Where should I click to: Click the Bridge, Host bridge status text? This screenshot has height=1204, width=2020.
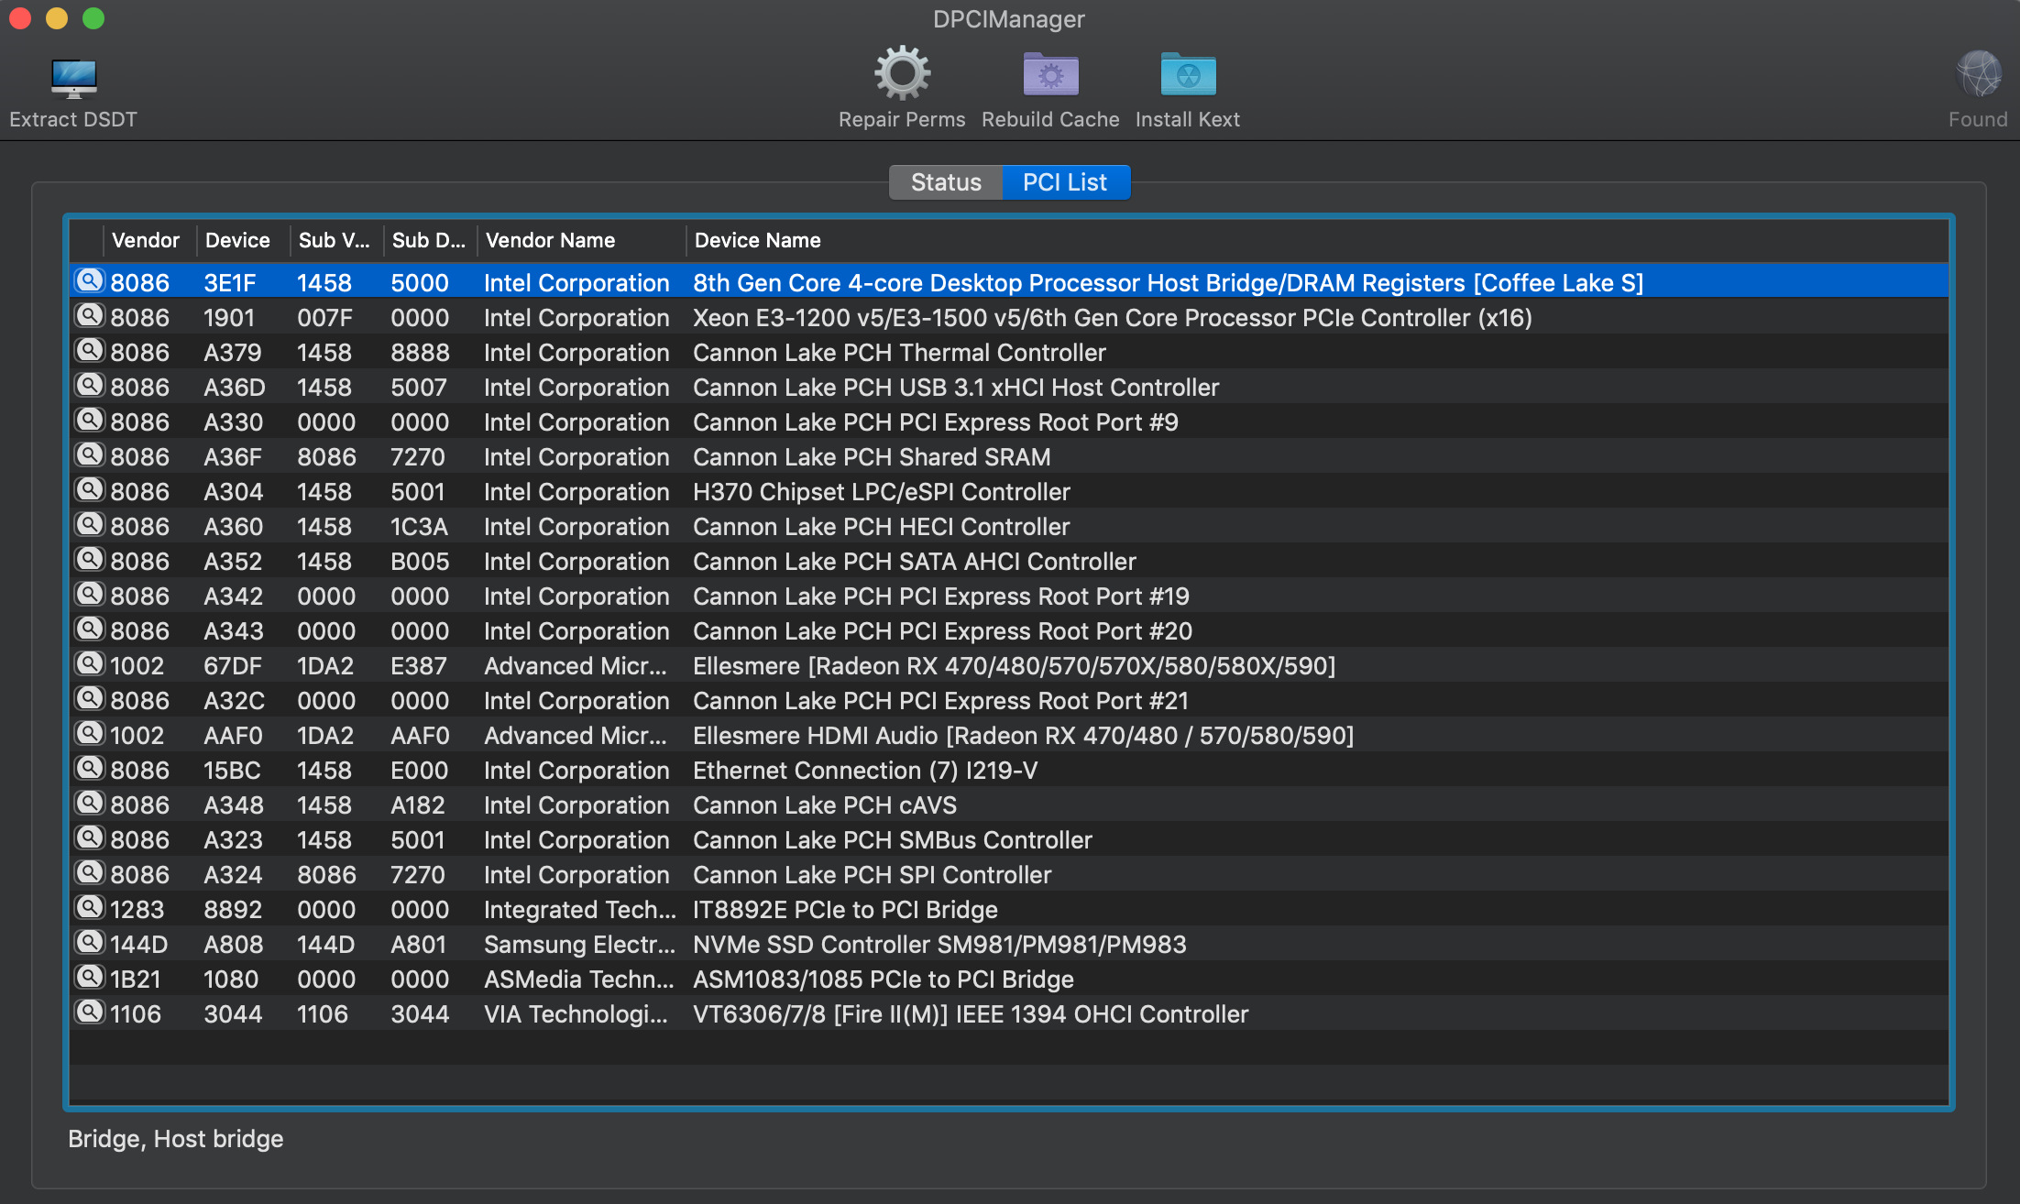[176, 1139]
